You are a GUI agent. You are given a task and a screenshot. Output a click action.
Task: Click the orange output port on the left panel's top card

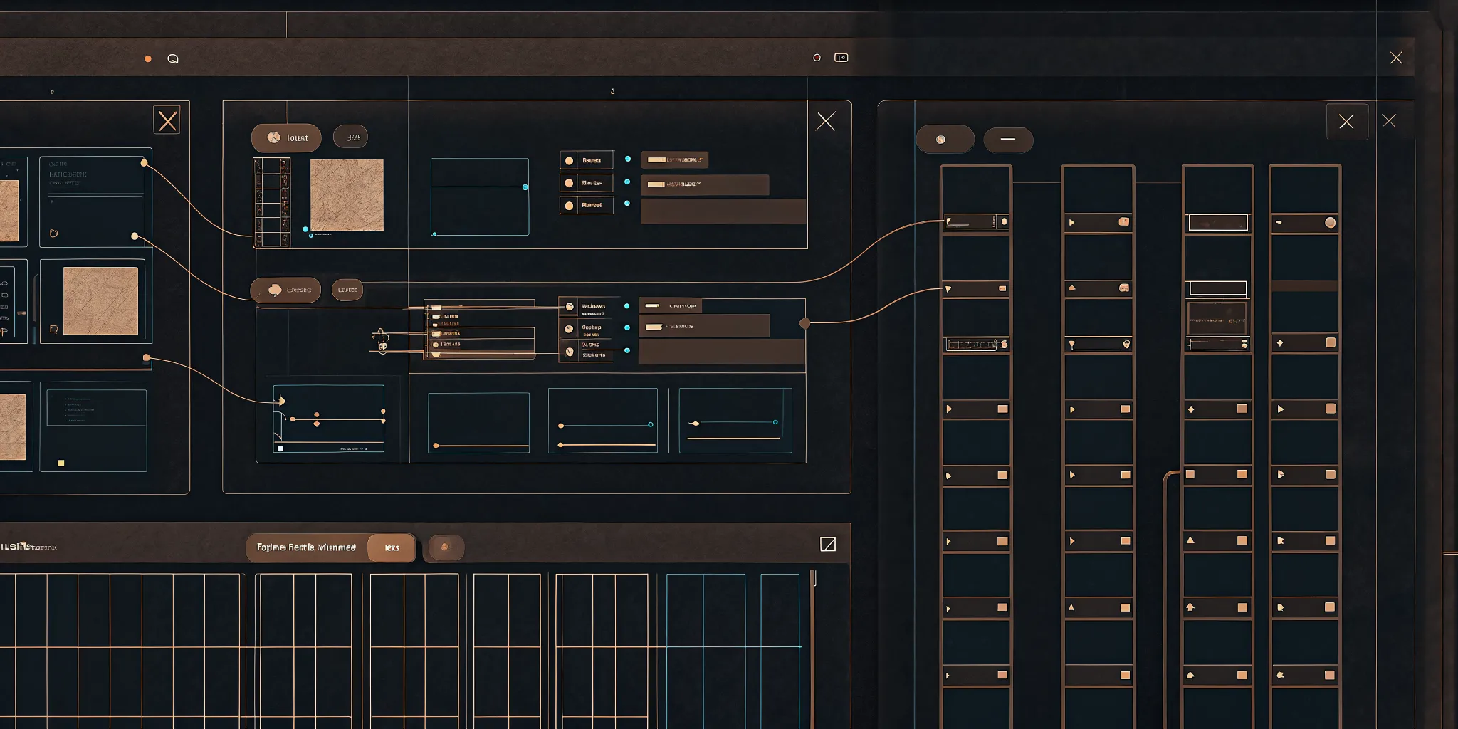145,163
